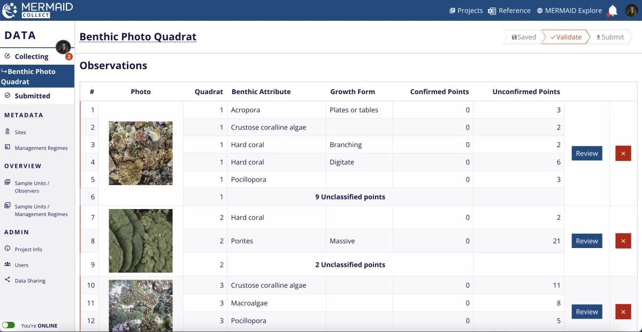Open Sample Units / Management Regimes overview
The width and height of the screenshot is (642, 332).
click(x=41, y=210)
